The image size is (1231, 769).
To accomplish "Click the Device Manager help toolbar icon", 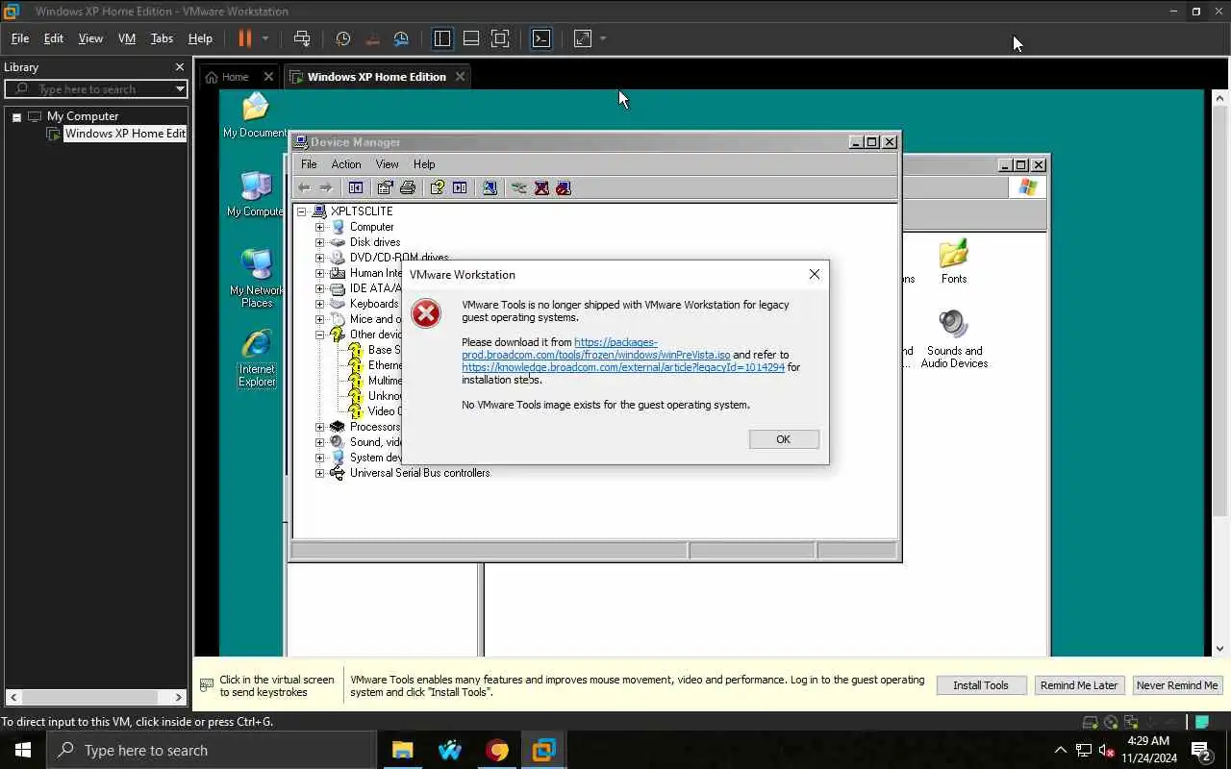I will 438,187.
